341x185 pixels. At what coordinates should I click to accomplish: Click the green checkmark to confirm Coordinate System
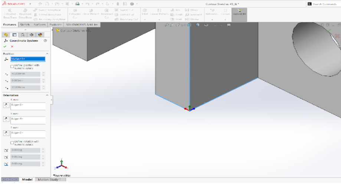coord(5,46)
